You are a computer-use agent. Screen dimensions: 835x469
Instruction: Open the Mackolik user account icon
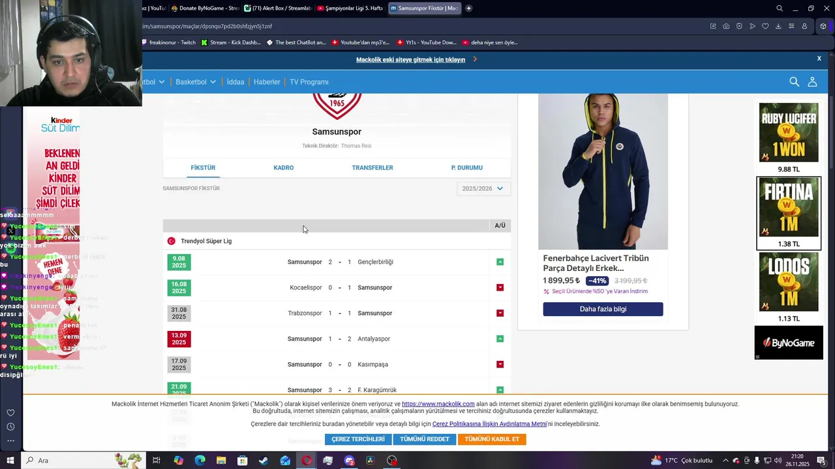[812, 81]
